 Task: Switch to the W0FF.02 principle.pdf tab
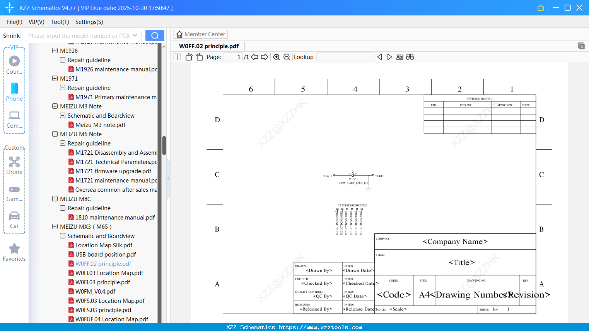coord(209,46)
